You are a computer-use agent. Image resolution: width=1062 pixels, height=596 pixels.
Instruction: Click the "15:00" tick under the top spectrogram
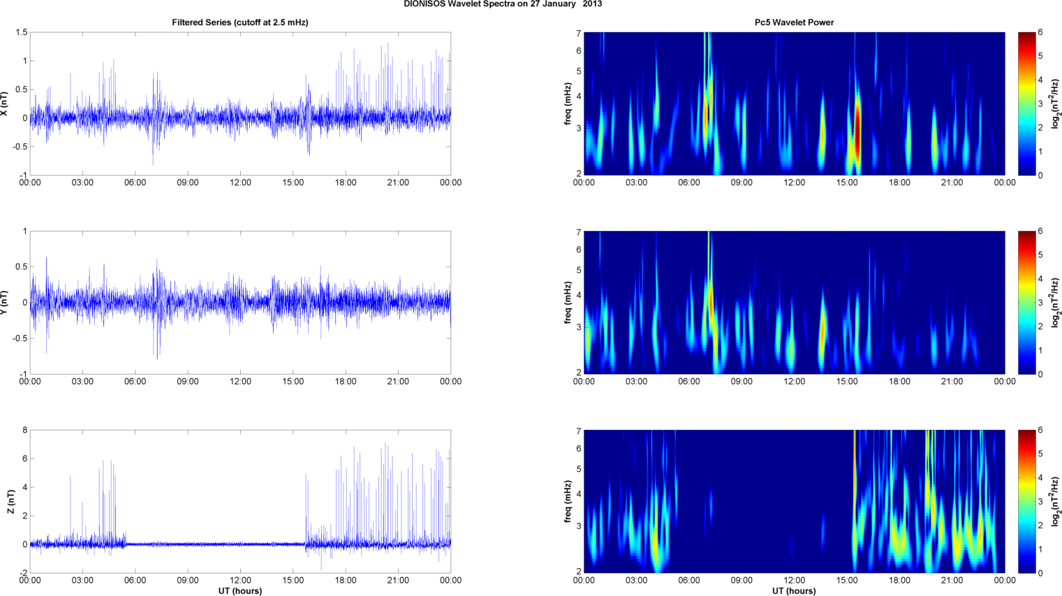[847, 183]
